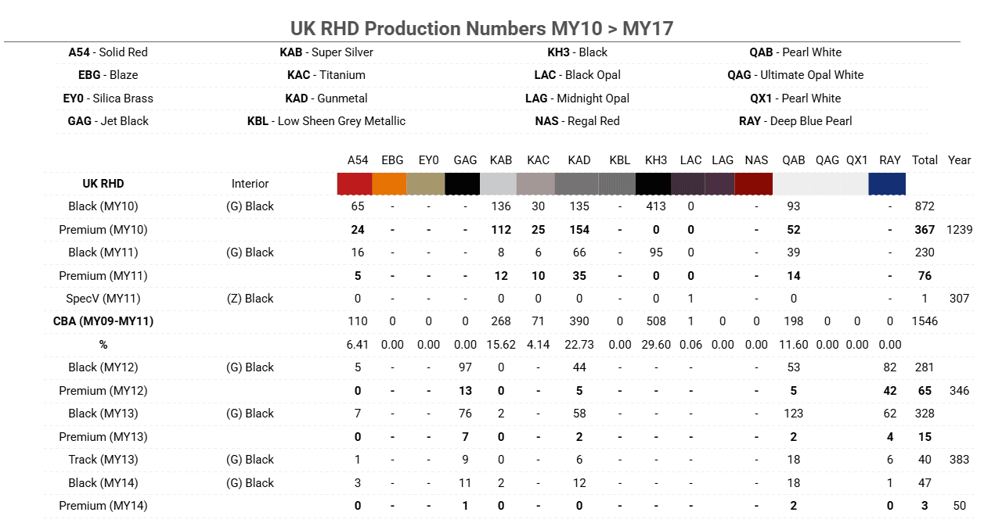Click the Solid Red A54 color swatch
Viewport: 995px width, 523px height.
pyautogui.click(x=355, y=184)
